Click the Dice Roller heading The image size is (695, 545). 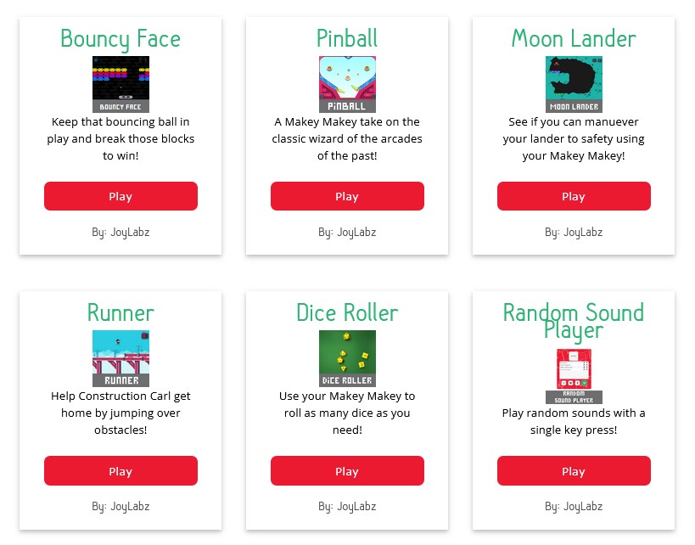[347, 313]
